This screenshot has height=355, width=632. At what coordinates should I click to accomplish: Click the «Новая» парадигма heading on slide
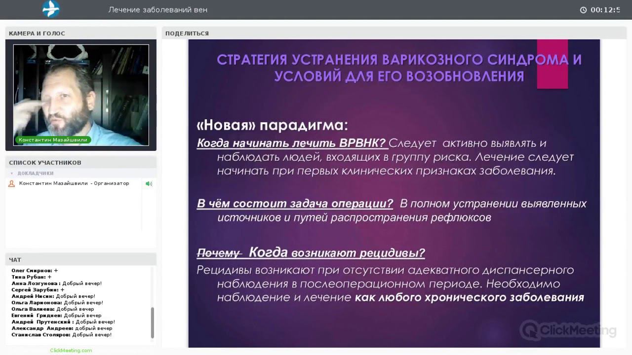273,125
